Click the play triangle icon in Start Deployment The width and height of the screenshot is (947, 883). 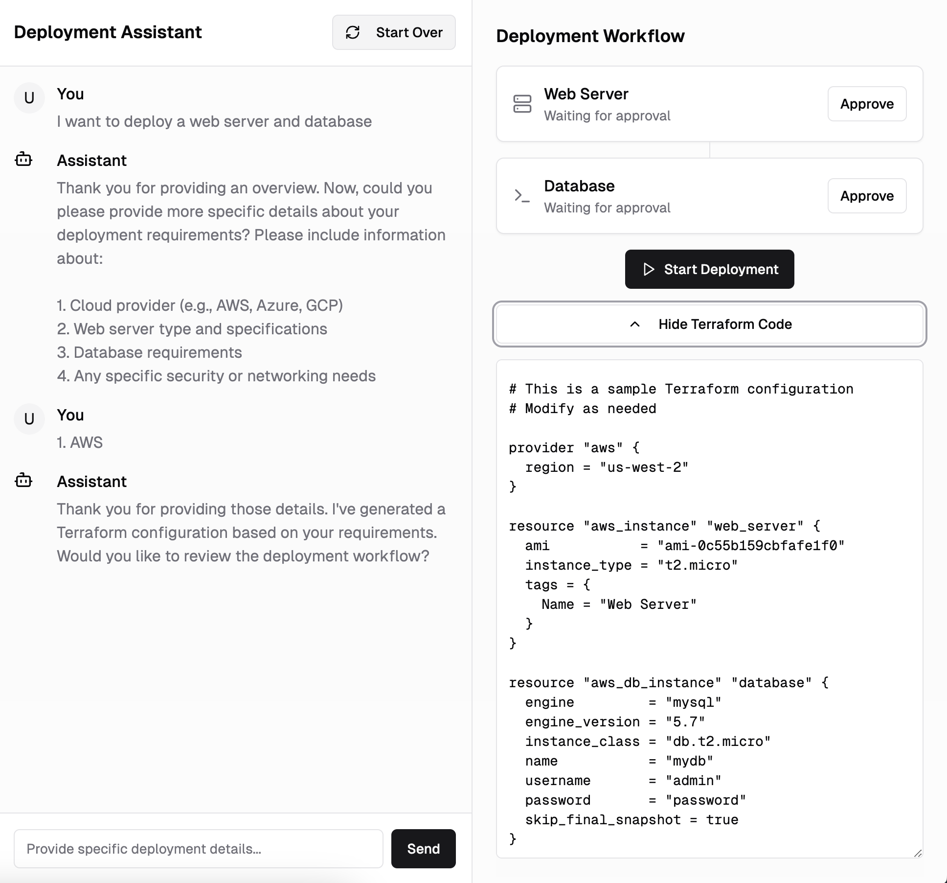tap(649, 269)
